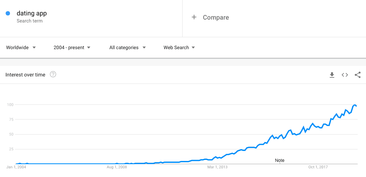The width and height of the screenshot is (366, 177).
Task: Click the "Jan 1, 2004" axis label
Action: coord(16,167)
